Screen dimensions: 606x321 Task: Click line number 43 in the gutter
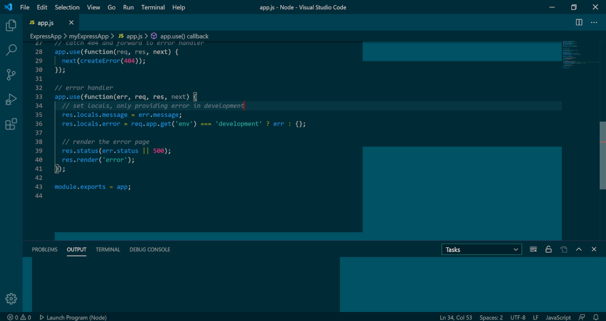tap(38, 187)
